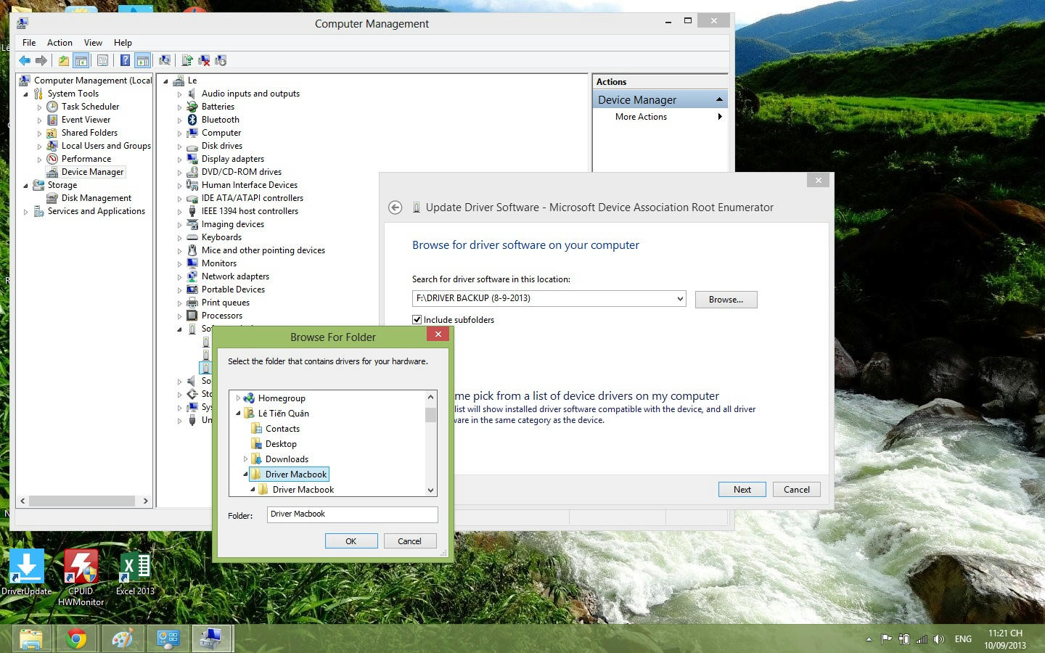Click the Folder name input field

[352, 514]
